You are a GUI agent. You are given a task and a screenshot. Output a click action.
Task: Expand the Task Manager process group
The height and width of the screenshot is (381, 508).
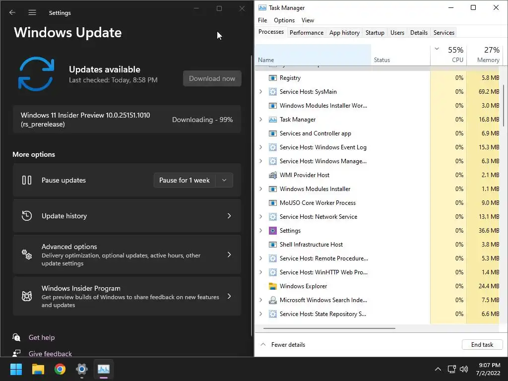[x=261, y=120]
